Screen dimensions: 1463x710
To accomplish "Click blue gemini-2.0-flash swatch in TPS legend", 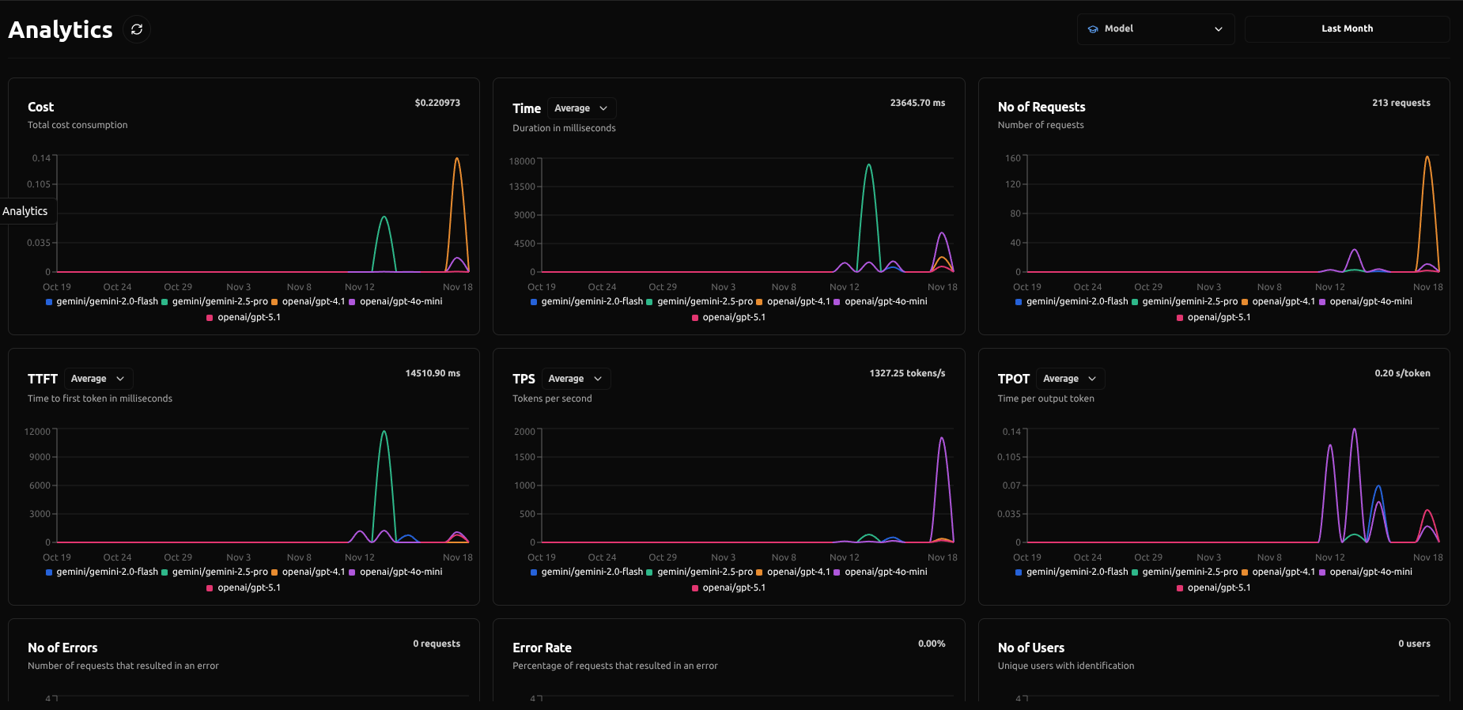I will 534,572.
